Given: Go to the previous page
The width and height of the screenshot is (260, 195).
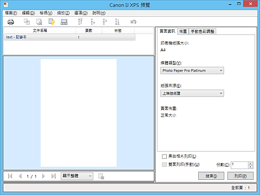Looking at the screenshot, I should point(20,176).
